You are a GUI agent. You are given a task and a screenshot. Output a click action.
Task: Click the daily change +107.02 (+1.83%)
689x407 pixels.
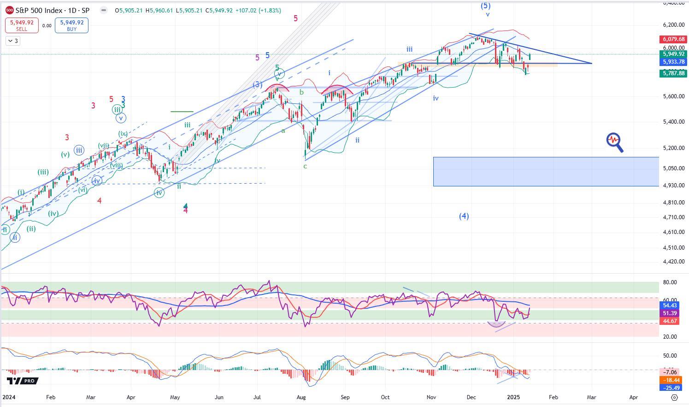point(258,10)
